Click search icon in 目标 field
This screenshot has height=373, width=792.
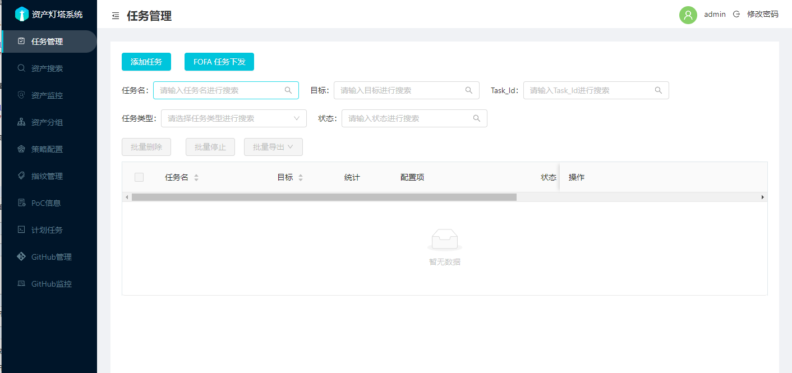coord(469,90)
